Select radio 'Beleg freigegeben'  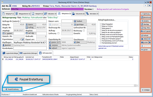point(101,24)
